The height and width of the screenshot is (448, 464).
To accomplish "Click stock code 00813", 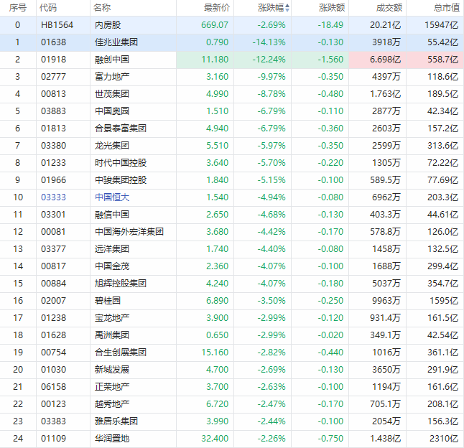I will point(53,94).
